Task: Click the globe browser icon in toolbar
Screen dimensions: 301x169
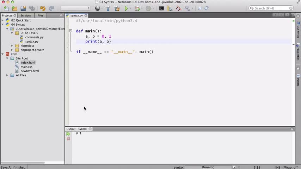Action: [98, 8]
